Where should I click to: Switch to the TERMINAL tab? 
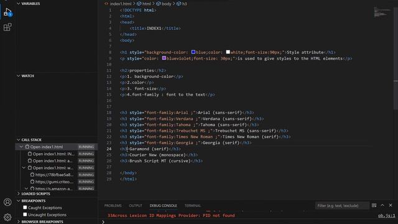pyautogui.click(x=193, y=205)
